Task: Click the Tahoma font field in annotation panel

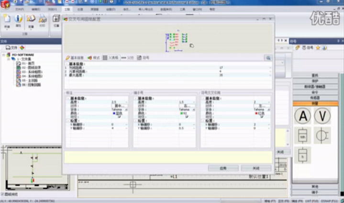Action: tap(119, 109)
